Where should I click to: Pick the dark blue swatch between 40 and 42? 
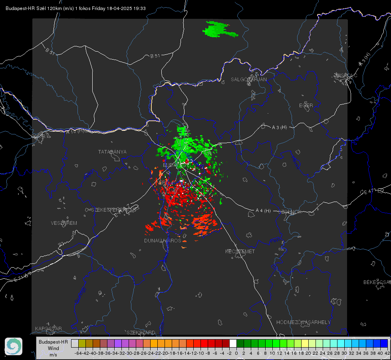384,343
